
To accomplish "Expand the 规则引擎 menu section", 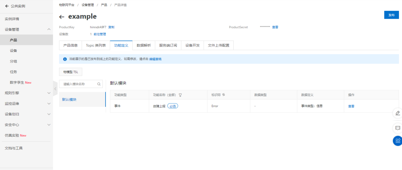I will tap(49, 93).
